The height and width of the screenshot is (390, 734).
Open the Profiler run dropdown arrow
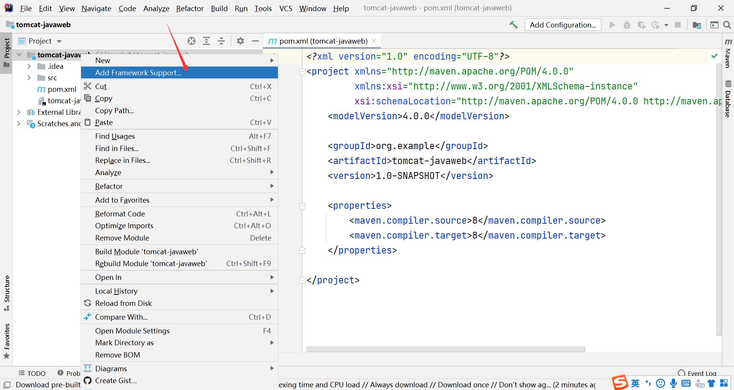coord(666,25)
